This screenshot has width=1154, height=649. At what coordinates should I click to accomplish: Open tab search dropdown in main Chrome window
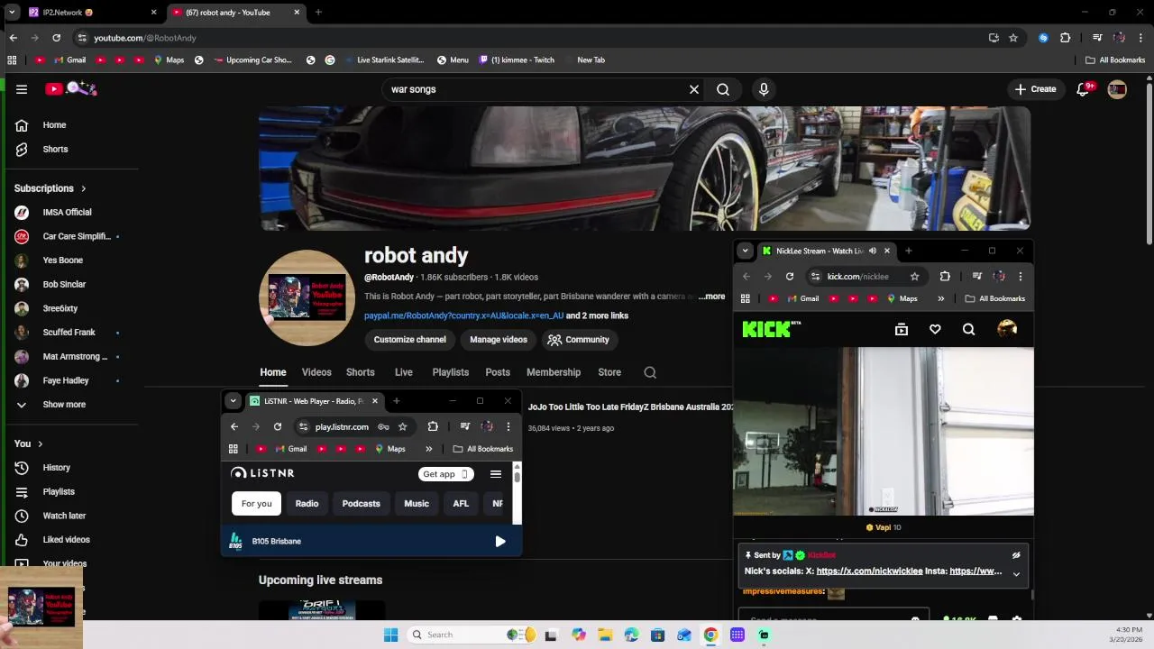tap(12, 13)
